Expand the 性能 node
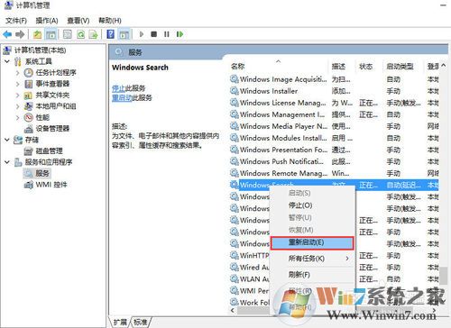 18,117
